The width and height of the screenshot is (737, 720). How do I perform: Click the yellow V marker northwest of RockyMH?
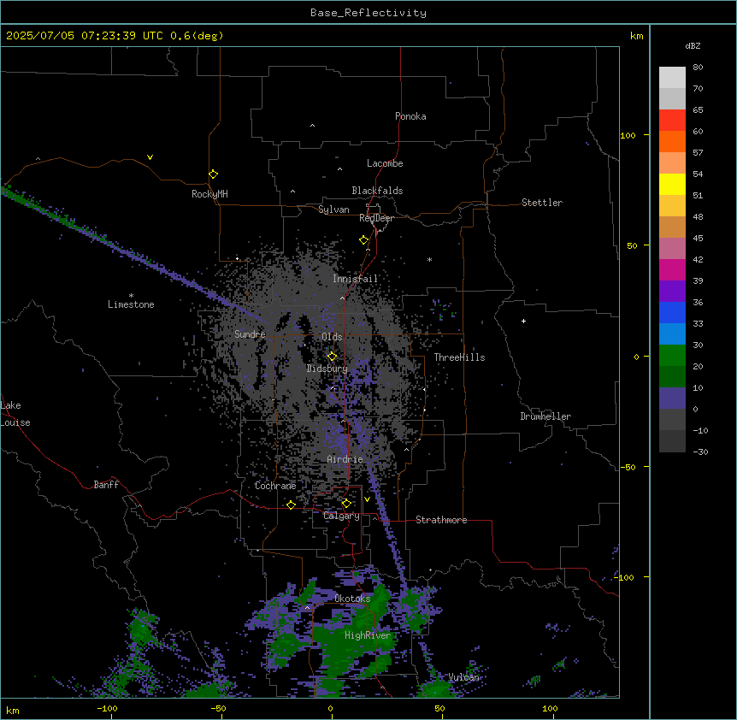click(150, 157)
